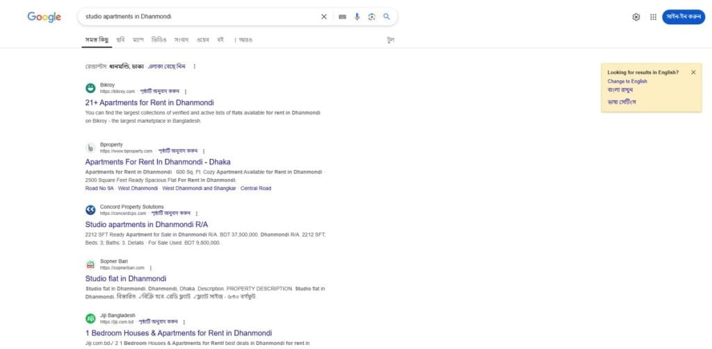The image size is (712, 349).
Task: Open three-dot menu beside Concord result
Action: point(197,214)
